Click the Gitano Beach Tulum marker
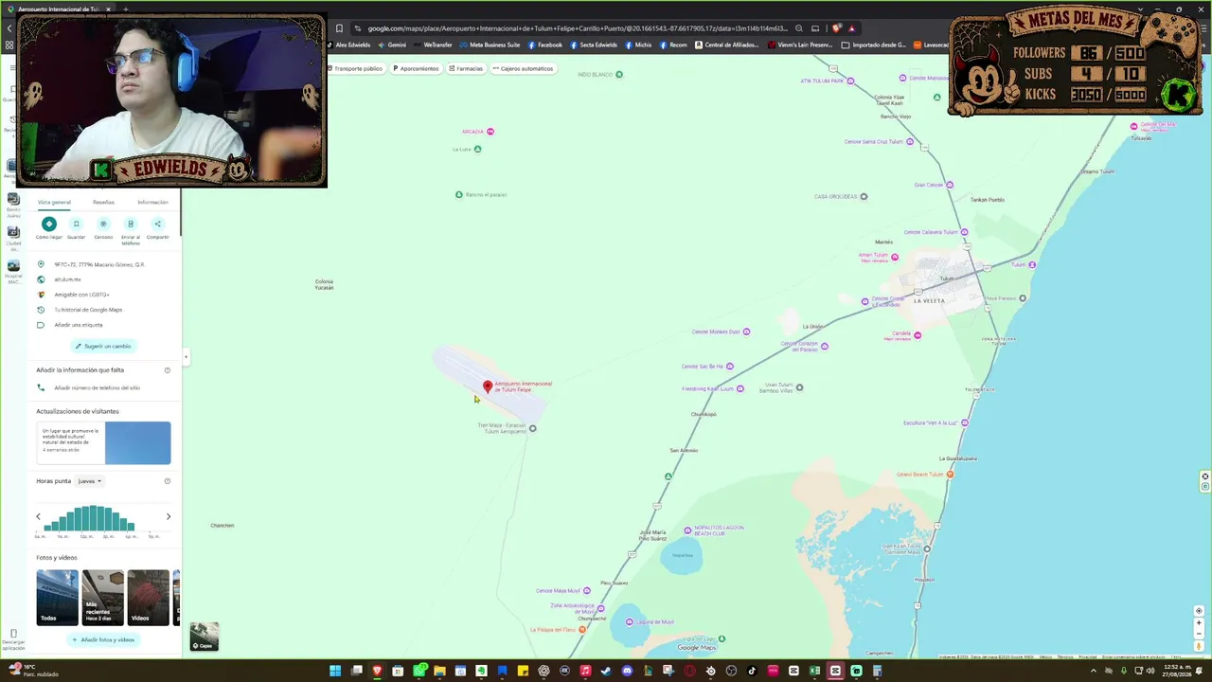1212x682 pixels. pos(950,475)
